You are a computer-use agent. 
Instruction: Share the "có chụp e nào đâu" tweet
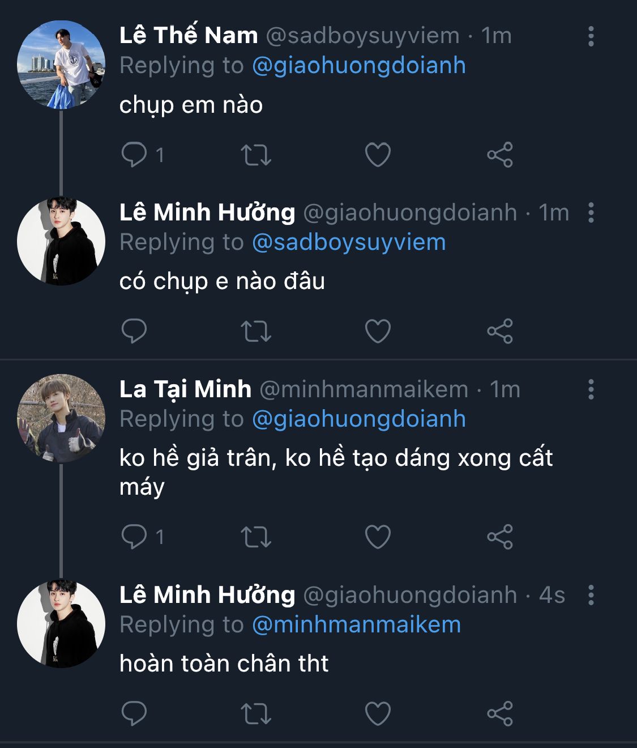tap(499, 331)
